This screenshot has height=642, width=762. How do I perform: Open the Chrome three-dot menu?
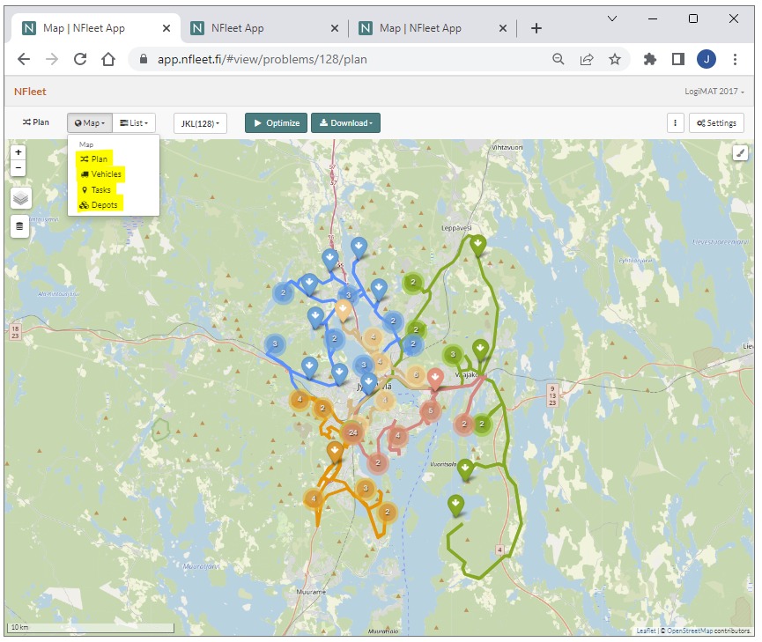point(735,59)
